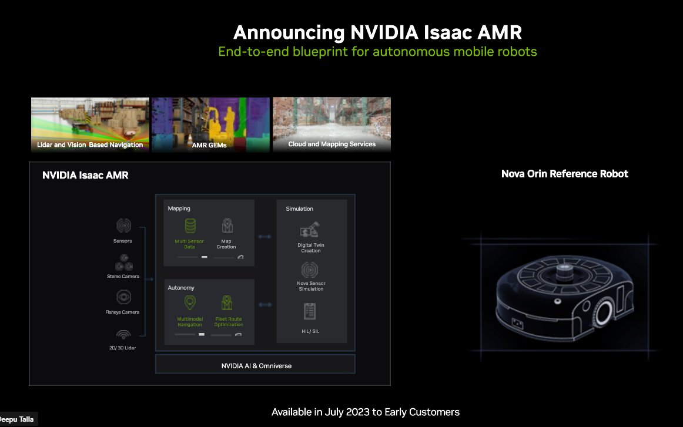Click the Nova Sensor Simulation icon

[x=310, y=270]
